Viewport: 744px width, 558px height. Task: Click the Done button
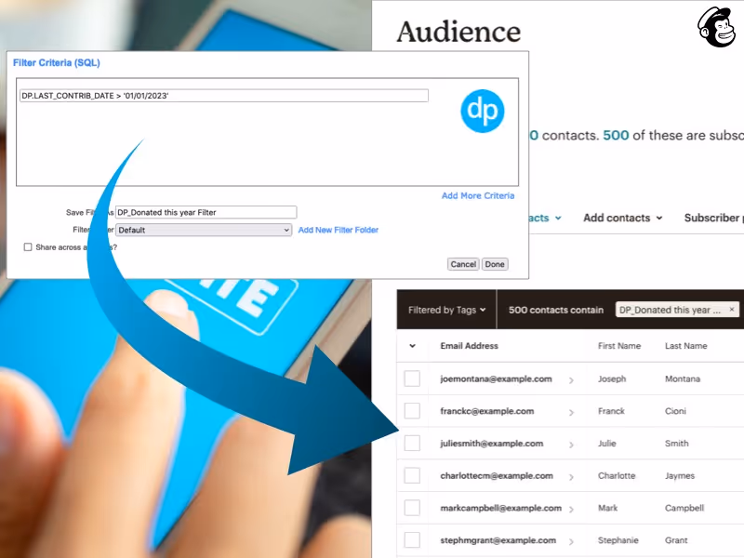click(495, 264)
